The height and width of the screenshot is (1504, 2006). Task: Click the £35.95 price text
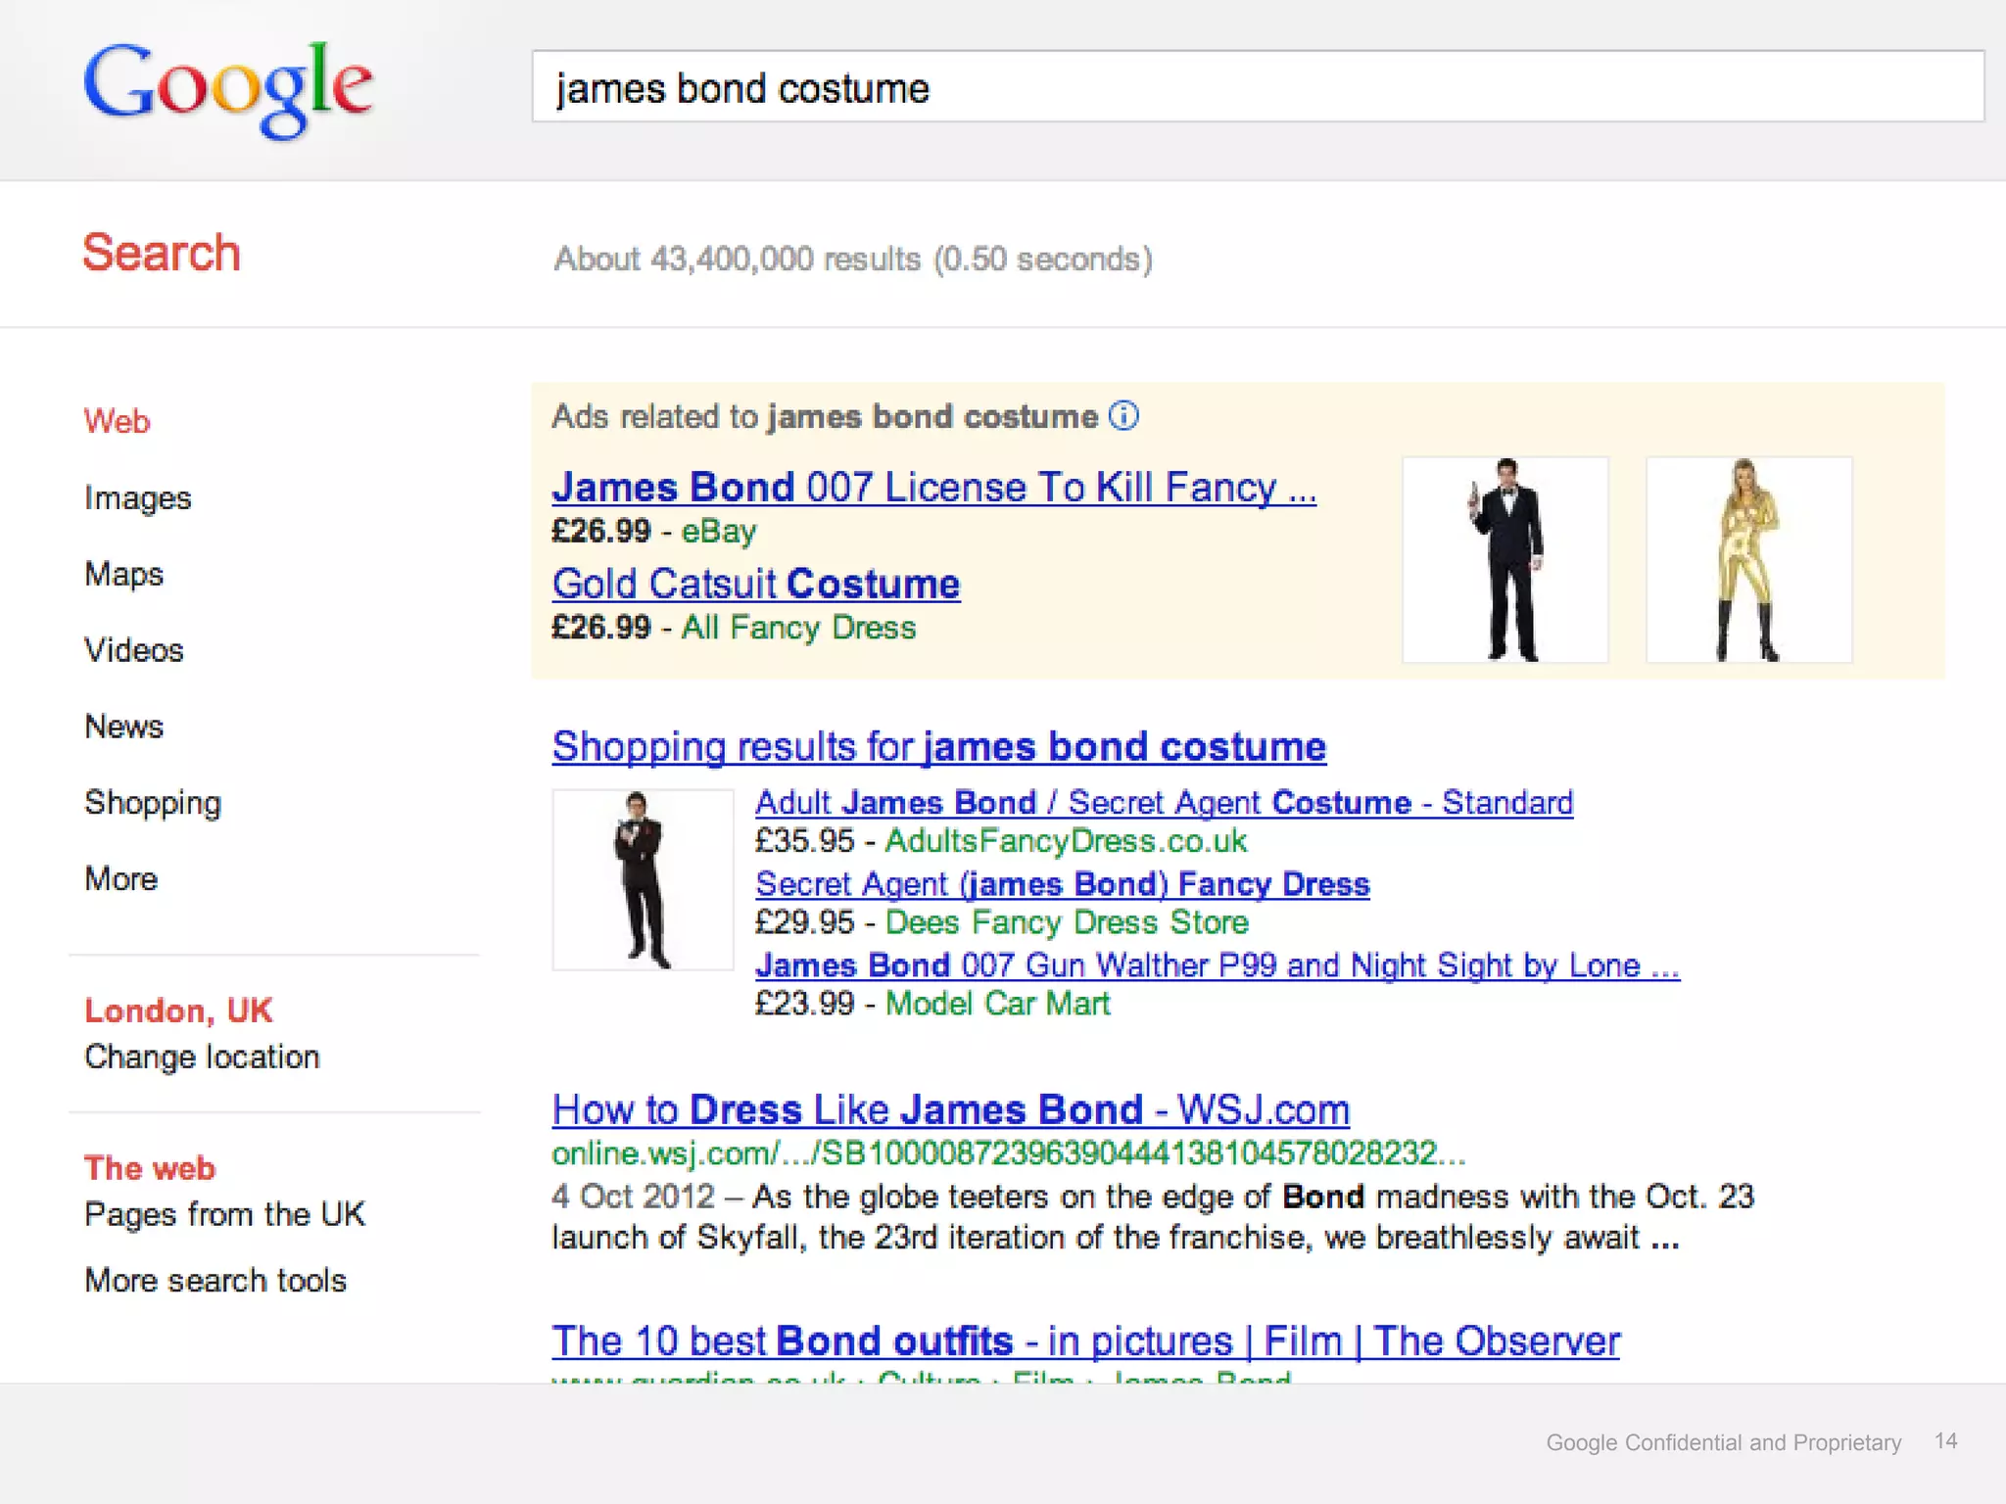pos(804,841)
